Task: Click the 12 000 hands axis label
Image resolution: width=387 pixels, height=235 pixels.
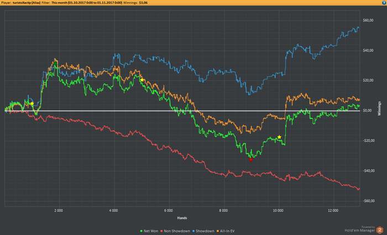Action: pos(333,211)
